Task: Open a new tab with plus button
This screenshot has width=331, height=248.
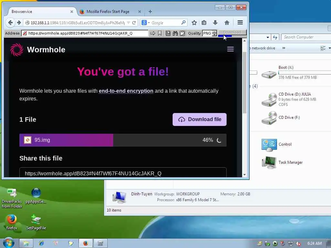Action: point(150,12)
